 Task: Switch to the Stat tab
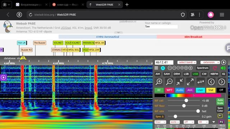pos(211,90)
